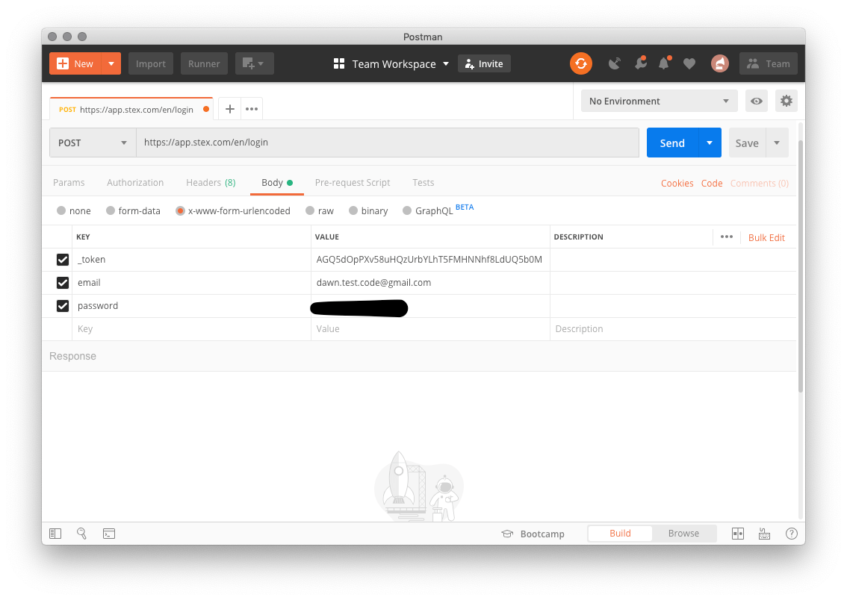The width and height of the screenshot is (847, 600).
Task: Switch to the Tests tab
Action: click(x=423, y=182)
